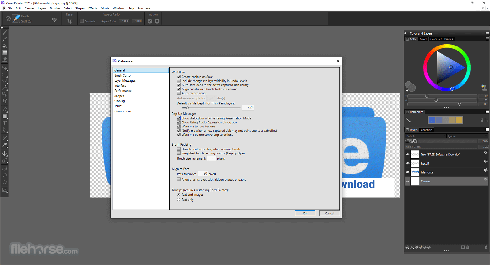This screenshot has width=490, height=265.
Task: Open the Ignore composite depth dropdown
Action: pos(467,136)
